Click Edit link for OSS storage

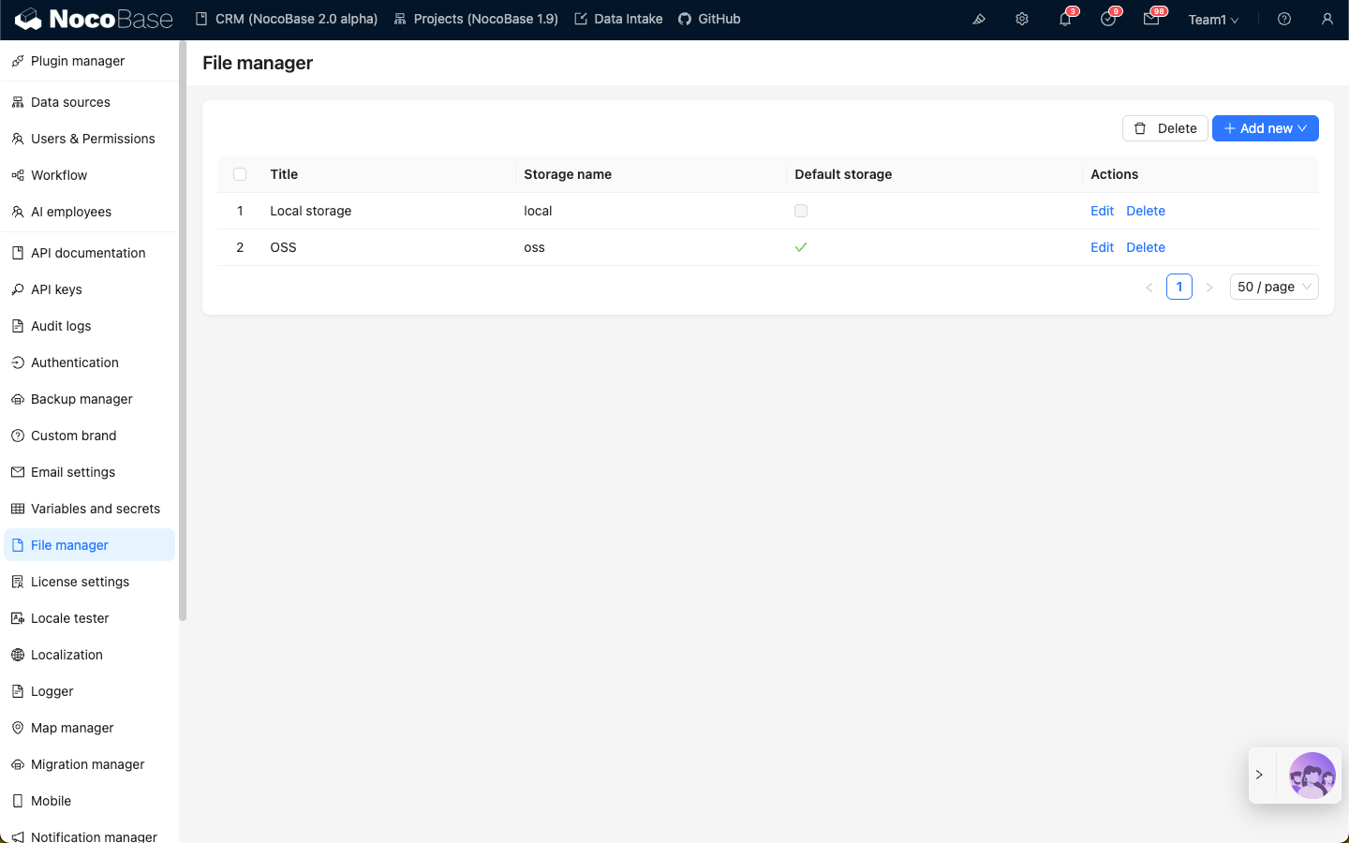pos(1102,247)
